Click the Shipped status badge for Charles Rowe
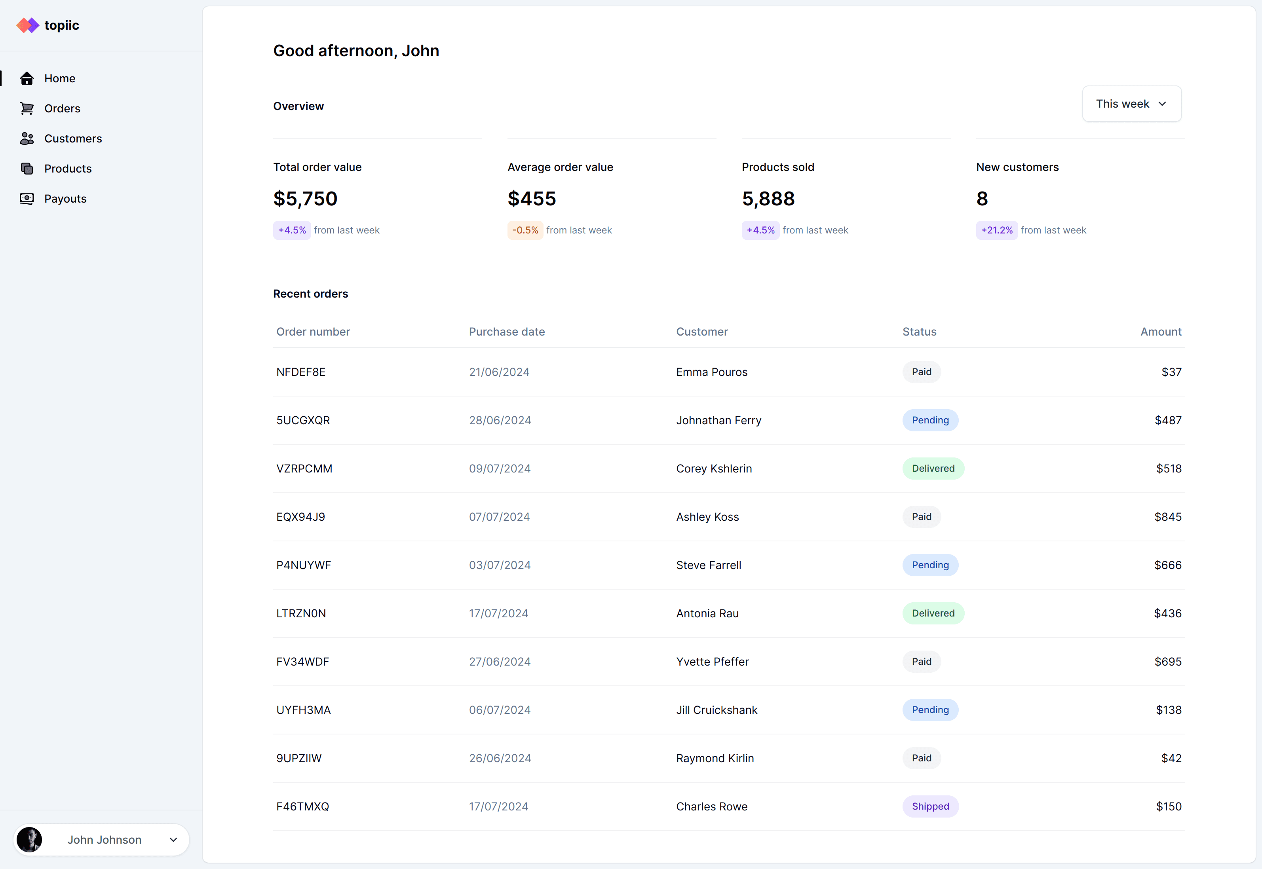The height and width of the screenshot is (869, 1262). point(930,806)
